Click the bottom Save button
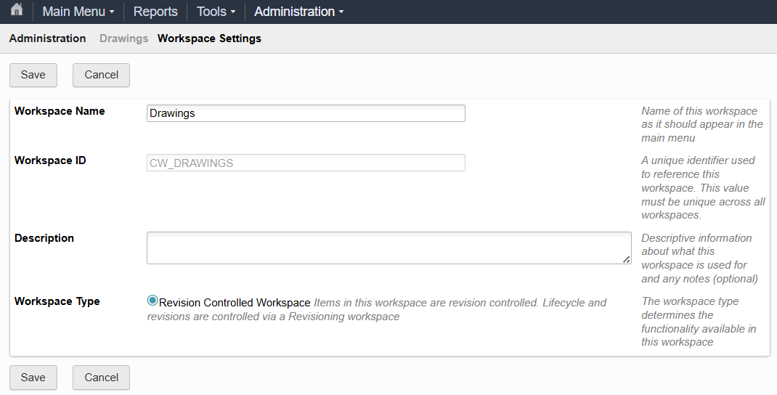This screenshot has width=777, height=395. [33, 378]
